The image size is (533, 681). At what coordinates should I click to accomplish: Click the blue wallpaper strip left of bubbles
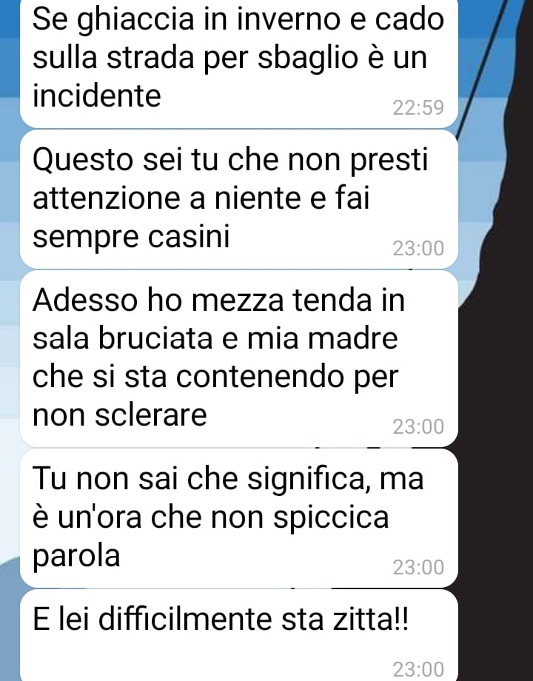10,304
